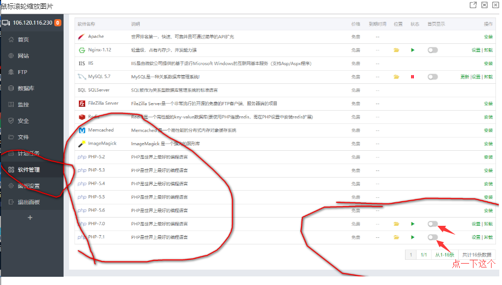Image resolution: width=502 pixels, height=285 pixels.
Task: Click the plus icon below the sidebar
Action: (30, 218)
